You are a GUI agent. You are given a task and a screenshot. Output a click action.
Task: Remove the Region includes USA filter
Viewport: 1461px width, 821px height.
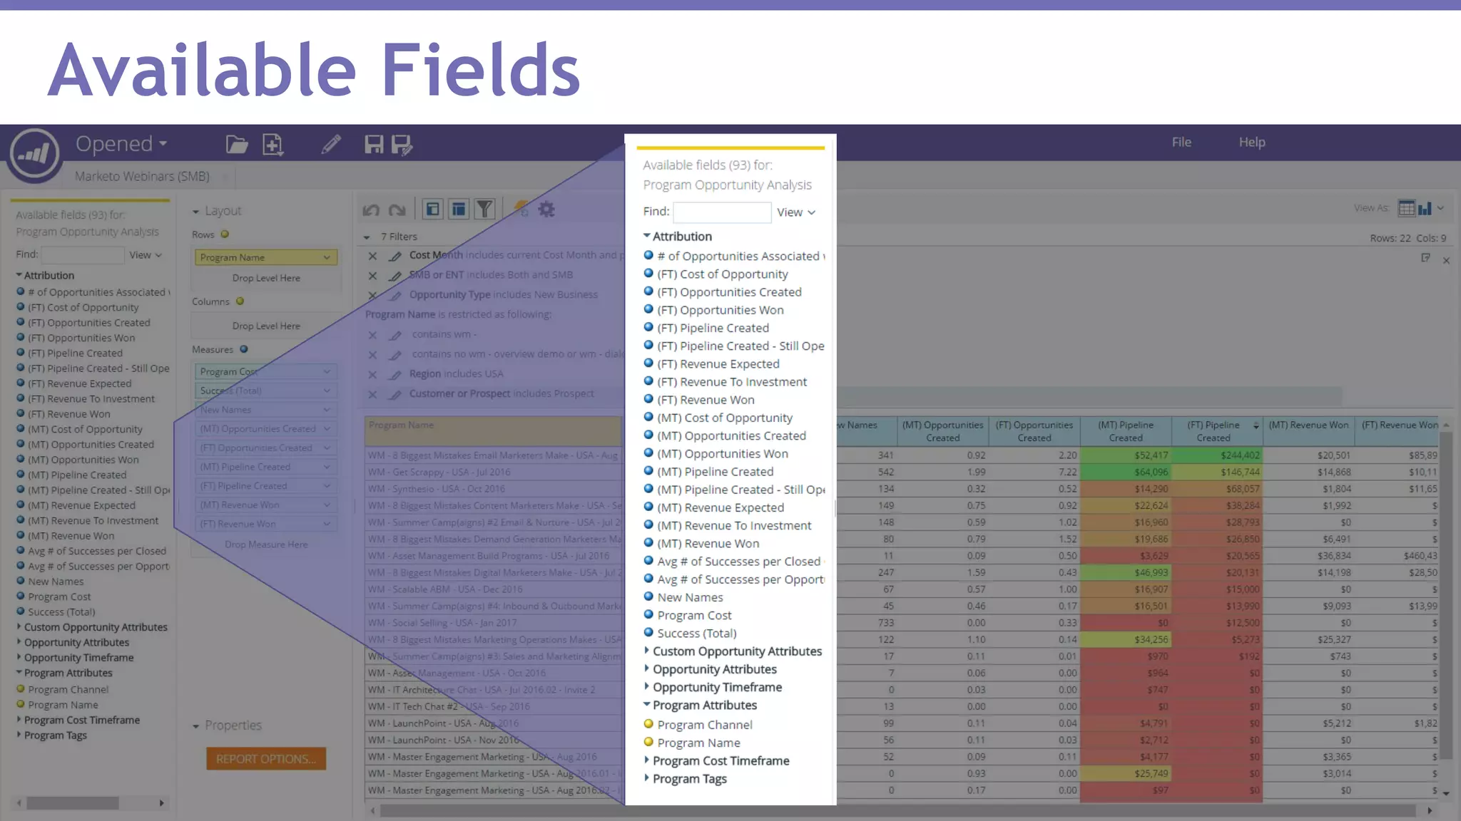(x=372, y=374)
